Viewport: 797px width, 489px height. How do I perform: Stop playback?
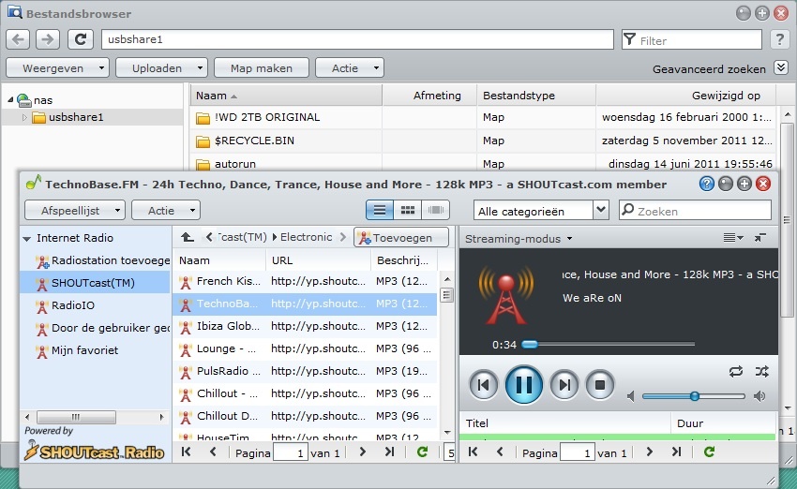tap(600, 385)
